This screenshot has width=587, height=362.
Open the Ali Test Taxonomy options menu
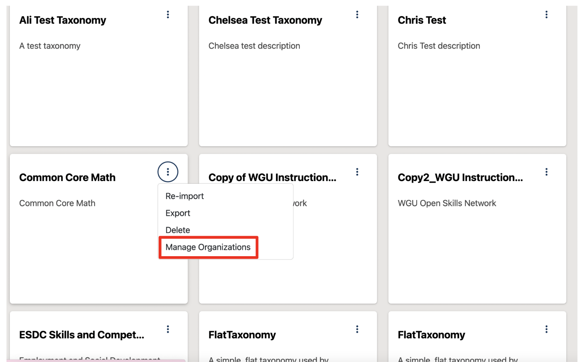(x=168, y=15)
